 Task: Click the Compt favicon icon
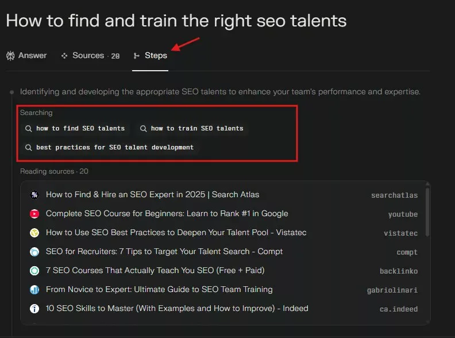click(x=34, y=252)
